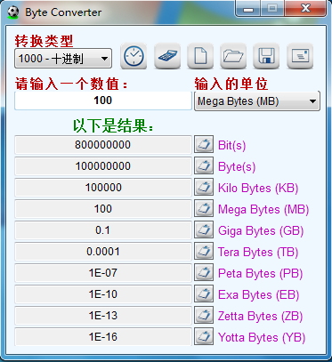Close the Byte Converter window

coord(305,9)
